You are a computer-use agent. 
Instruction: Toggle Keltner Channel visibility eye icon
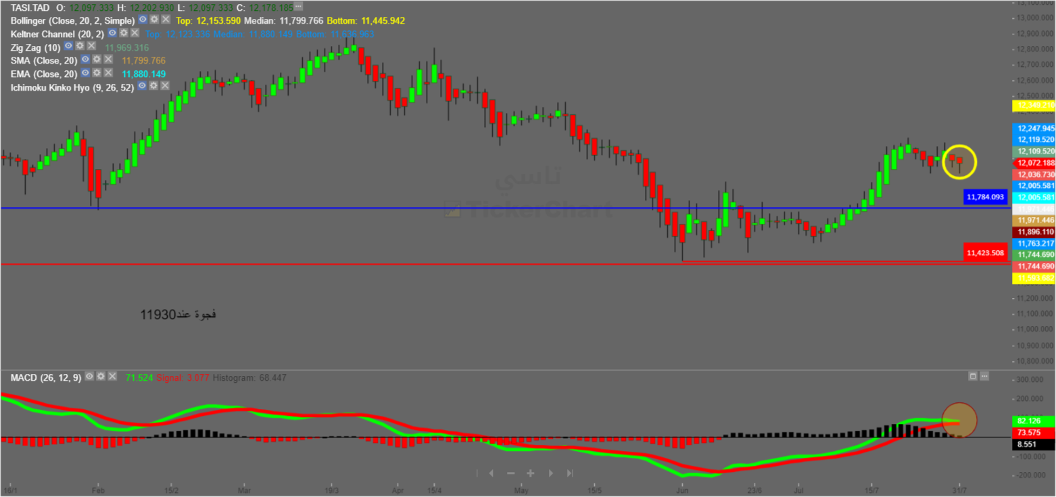(x=112, y=32)
